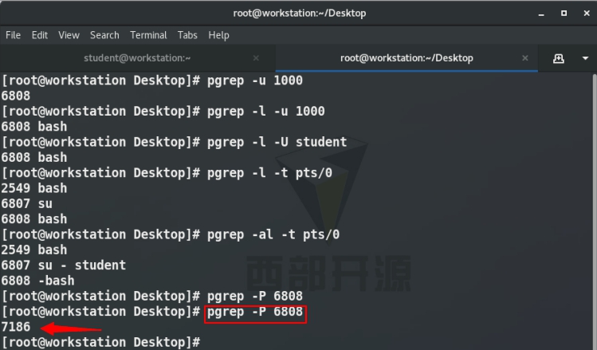
Task: Click the output line '6808 -bash'
Action: point(37,281)
